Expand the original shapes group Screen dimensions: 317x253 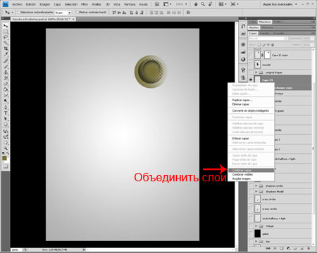point(256,72)
